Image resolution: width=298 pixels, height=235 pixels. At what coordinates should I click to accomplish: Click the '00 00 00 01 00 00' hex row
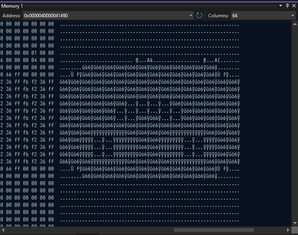pyautogui.click(x=27, y=53)
